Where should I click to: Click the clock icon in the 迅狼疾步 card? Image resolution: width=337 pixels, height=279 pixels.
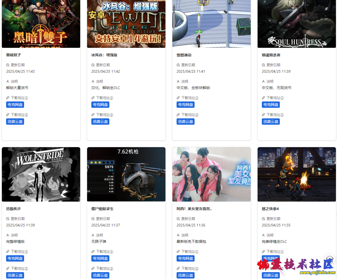[8, 219]
